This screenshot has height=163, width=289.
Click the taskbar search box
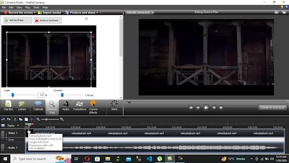(x=41, y=159)
